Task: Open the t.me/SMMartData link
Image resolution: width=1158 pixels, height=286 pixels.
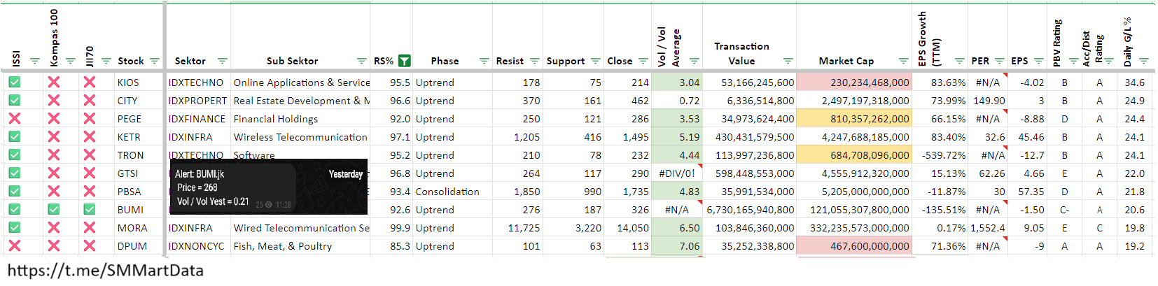Action: coord(106,271)
